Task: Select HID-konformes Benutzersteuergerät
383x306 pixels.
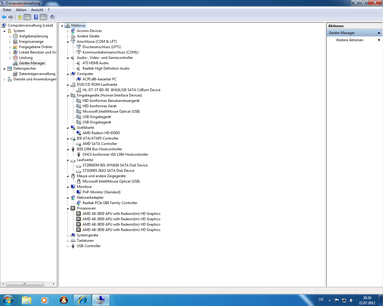Action: pos(111,101)
